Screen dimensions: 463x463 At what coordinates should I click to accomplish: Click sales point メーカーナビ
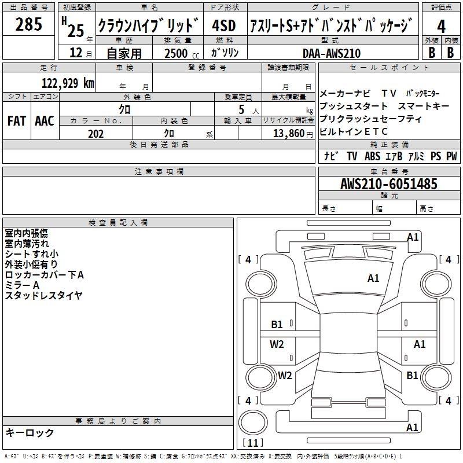(345, 93)
